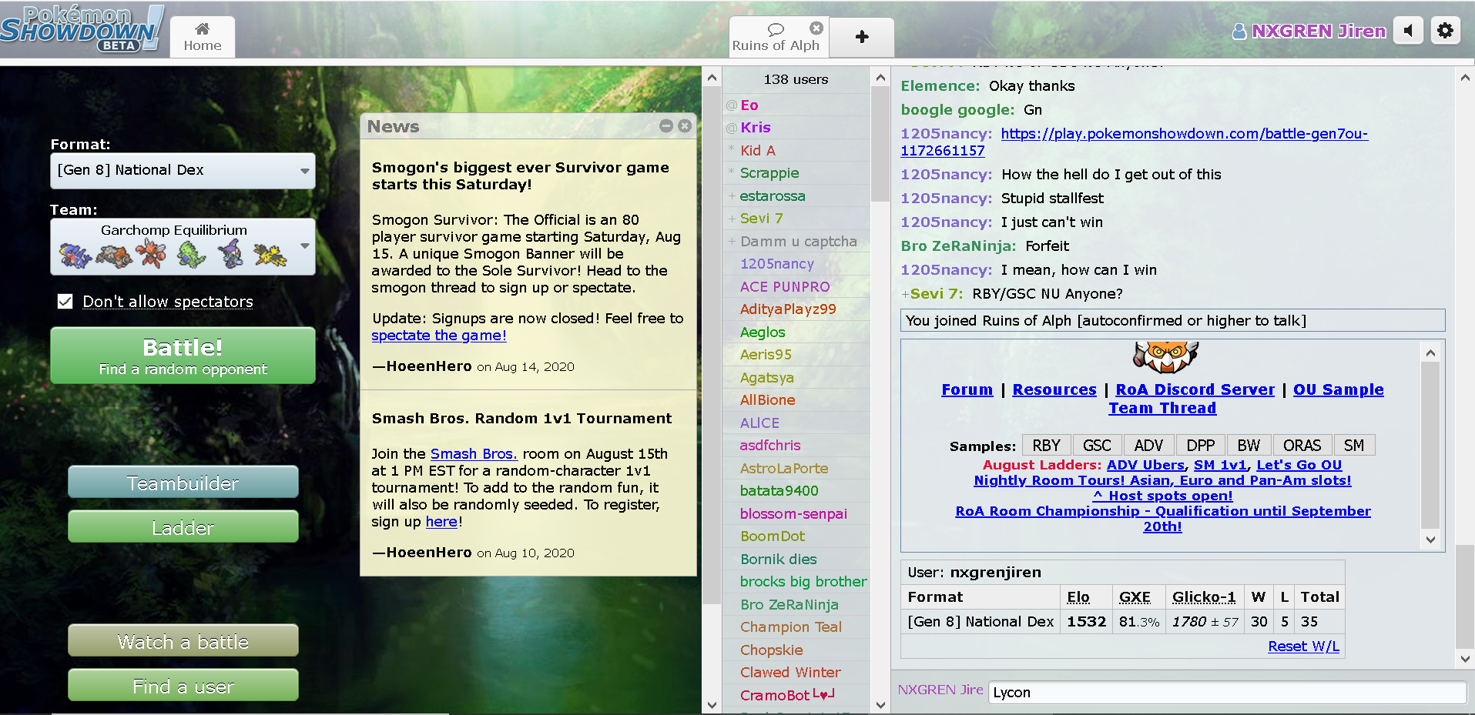
Task: Close the Ruins of Alph room tab
Action: pos(816,28)
